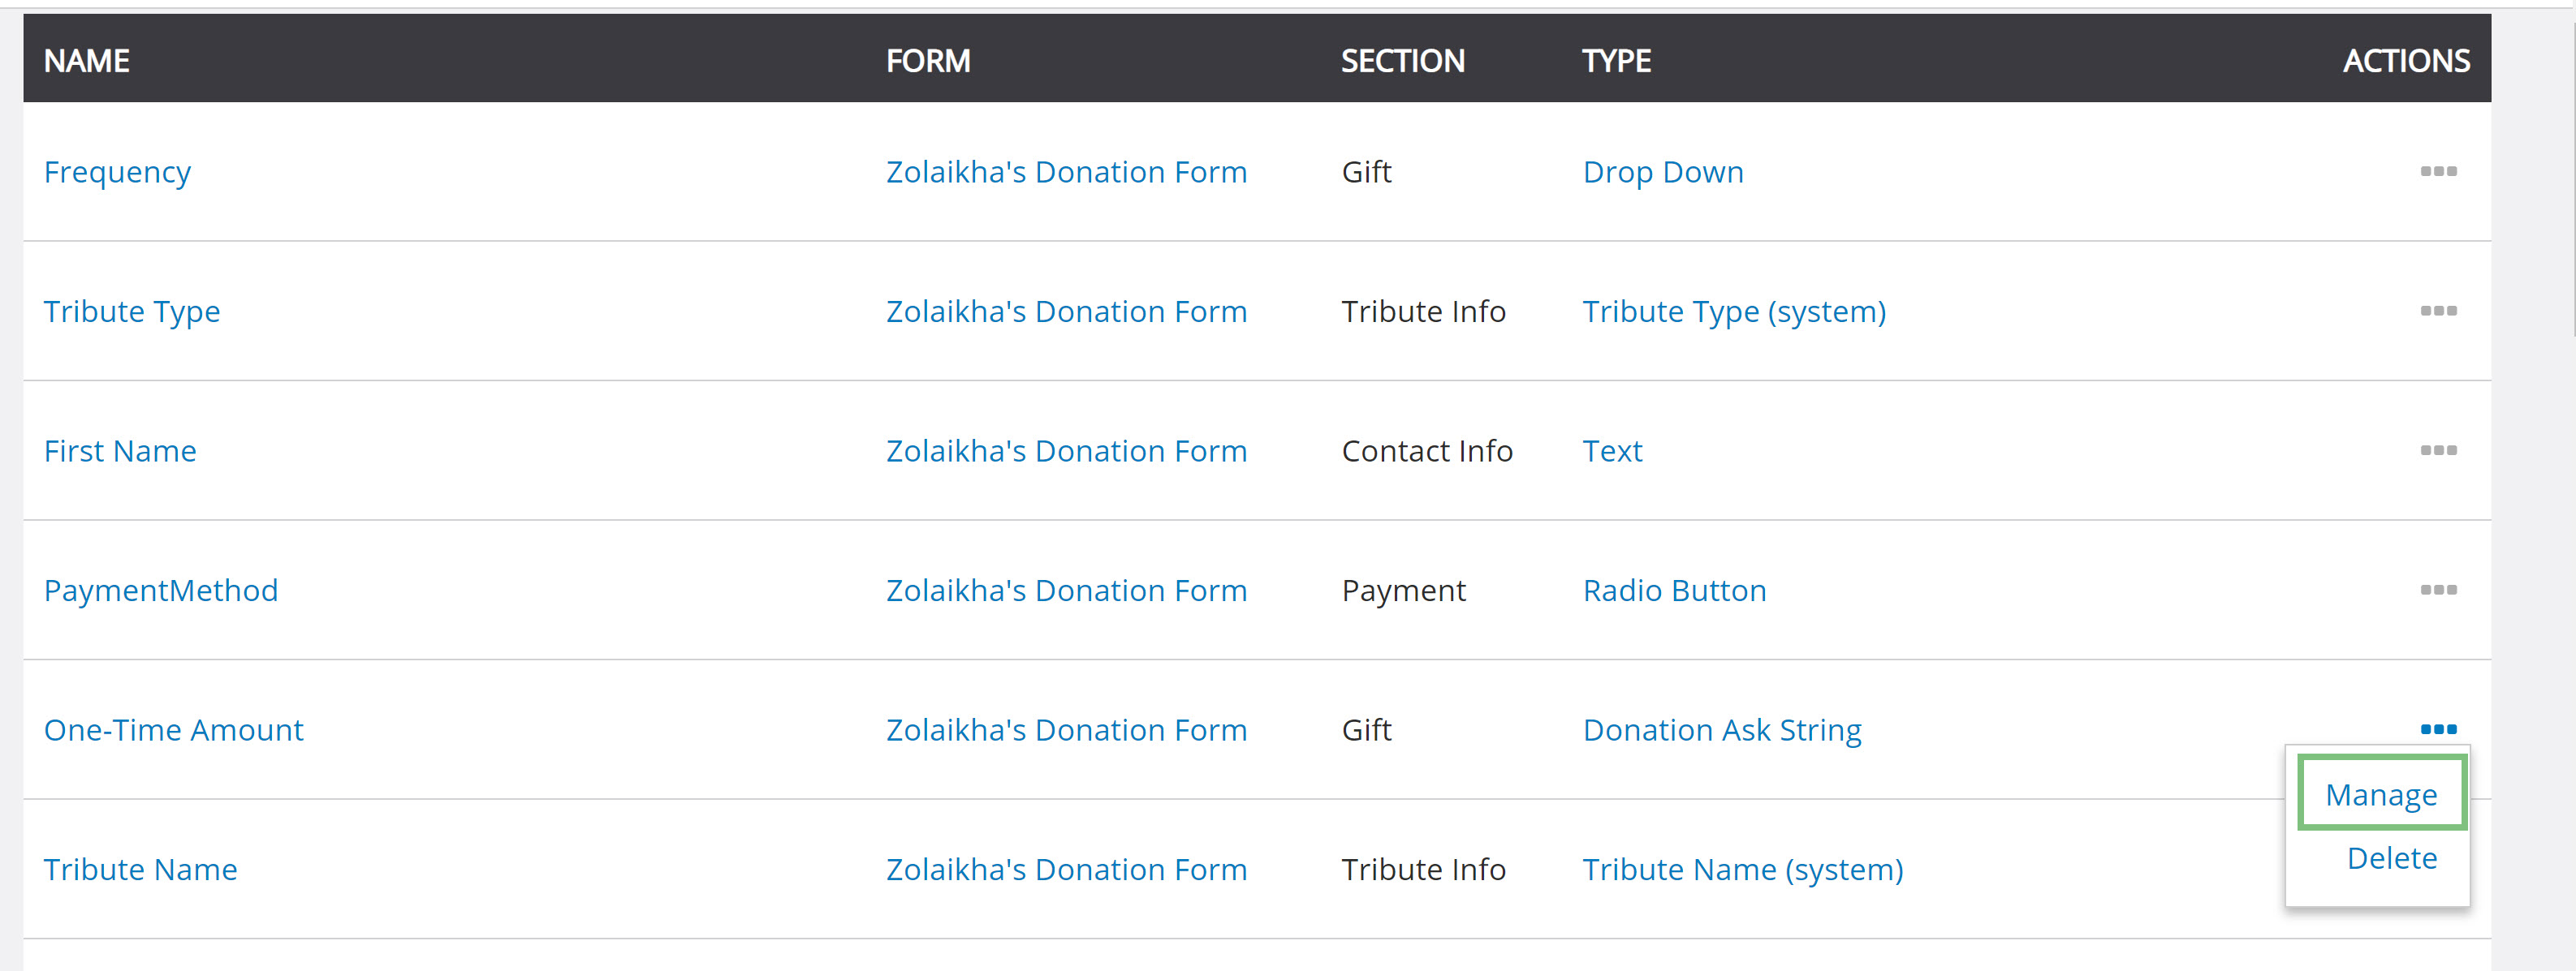Sort by the SECTION column header
Image resolution: width=2576 pixels, height=971 pixels.
point(1402,61)
